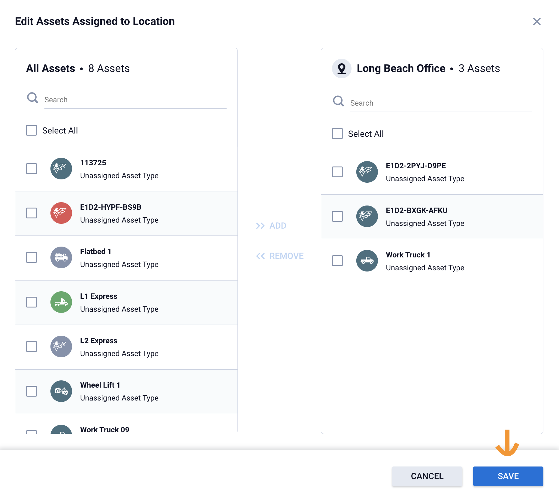Click the Wheel Lift 1 tow icon
The image size is (559, 501).
tap(61, 391)
